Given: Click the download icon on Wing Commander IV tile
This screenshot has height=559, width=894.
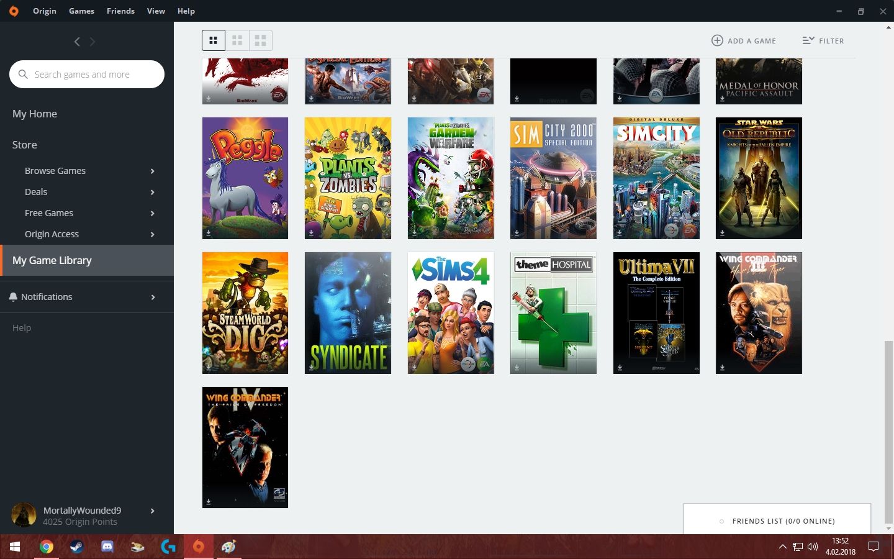Looking at the screenshot, I should pos(209,502).
